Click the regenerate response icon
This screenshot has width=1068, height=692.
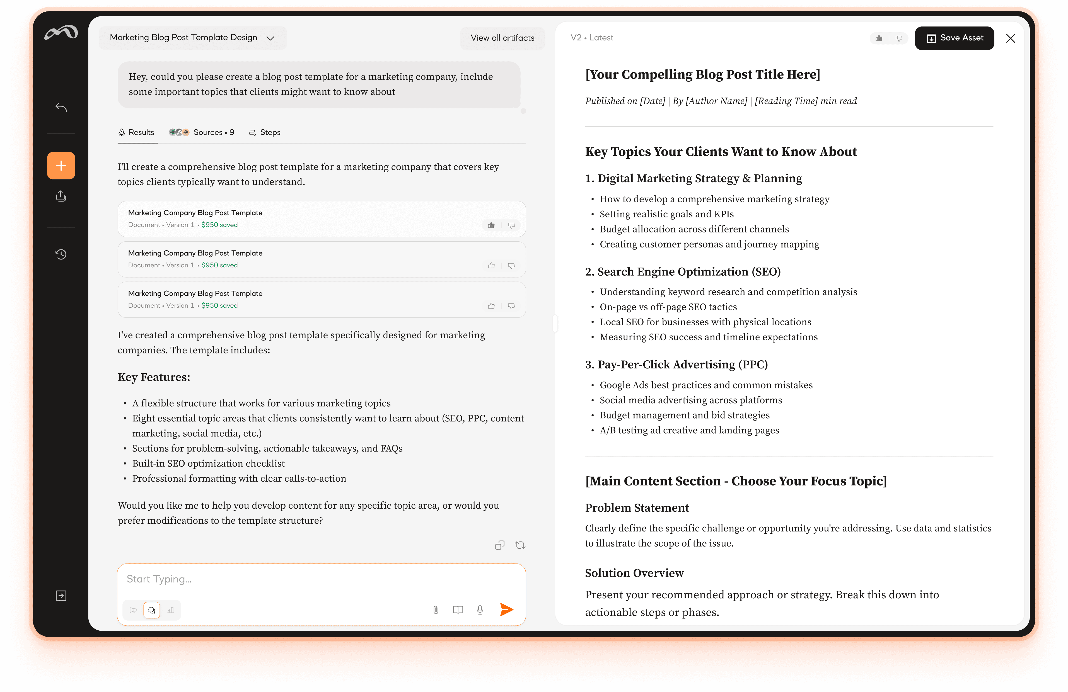coord(520,545)
